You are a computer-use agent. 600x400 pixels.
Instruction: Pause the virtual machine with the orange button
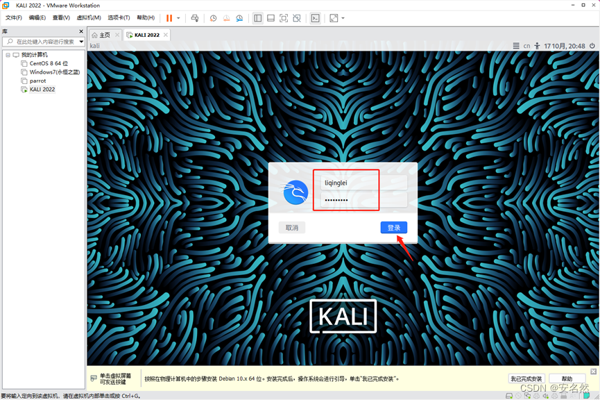point(169,18)
